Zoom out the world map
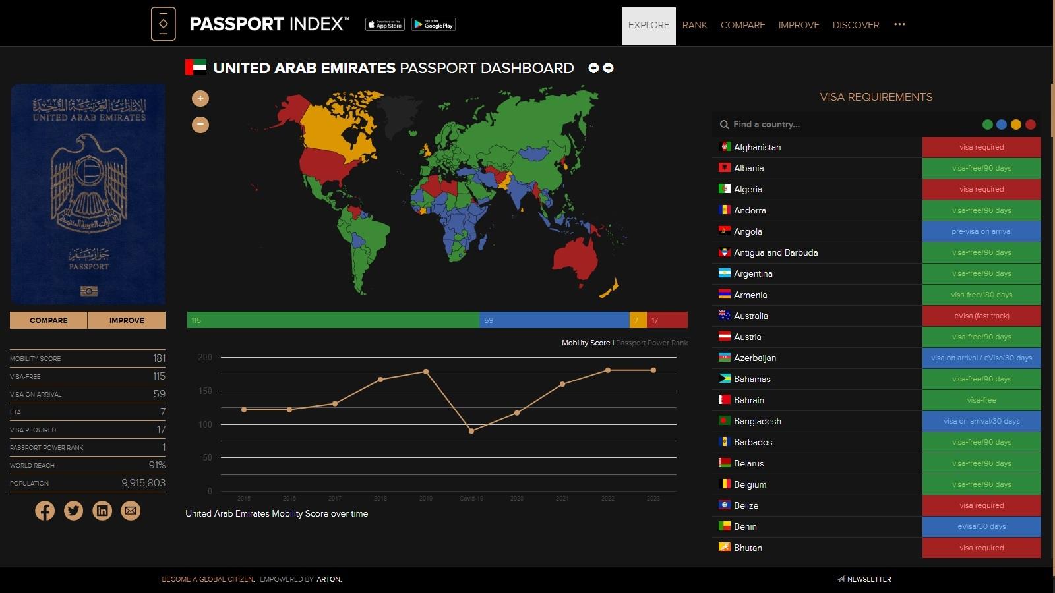 [x=200, y=124]
